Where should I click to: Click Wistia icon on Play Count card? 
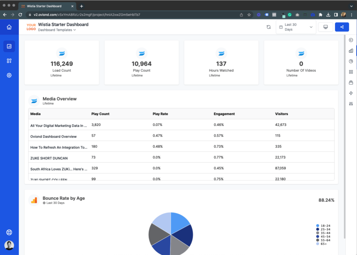[142, 53]
